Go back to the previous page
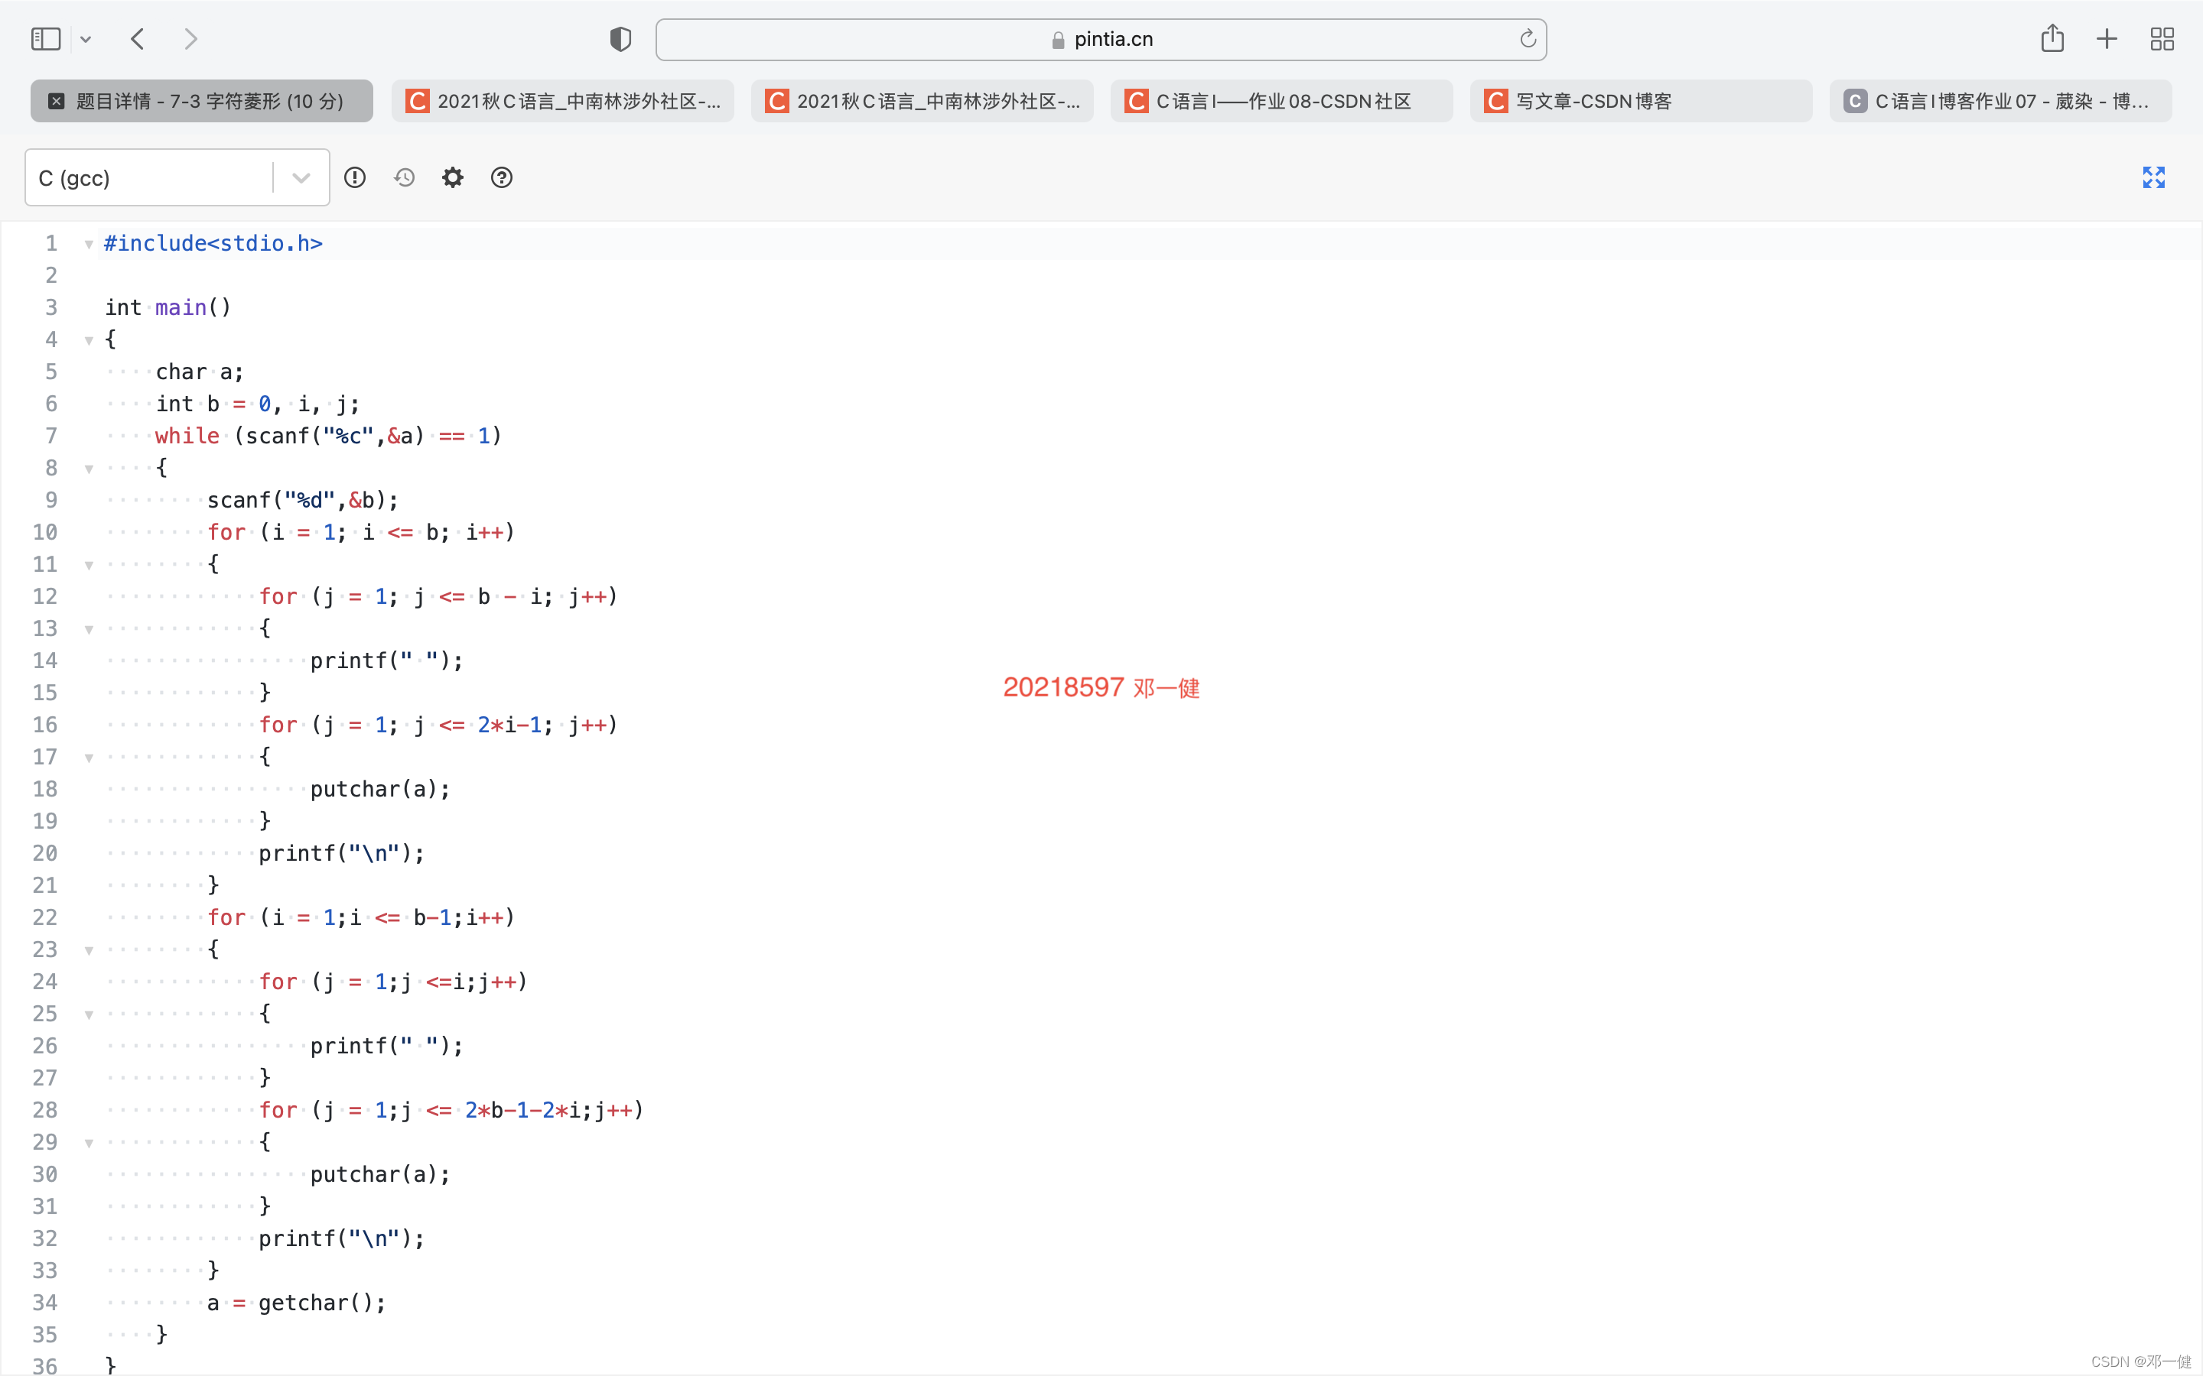Screen dimensions: 2203x1376 [138, 39]
